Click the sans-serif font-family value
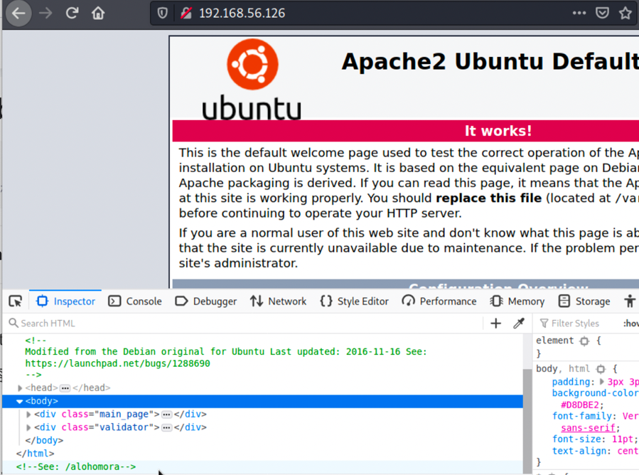 [x=588, y=427]
